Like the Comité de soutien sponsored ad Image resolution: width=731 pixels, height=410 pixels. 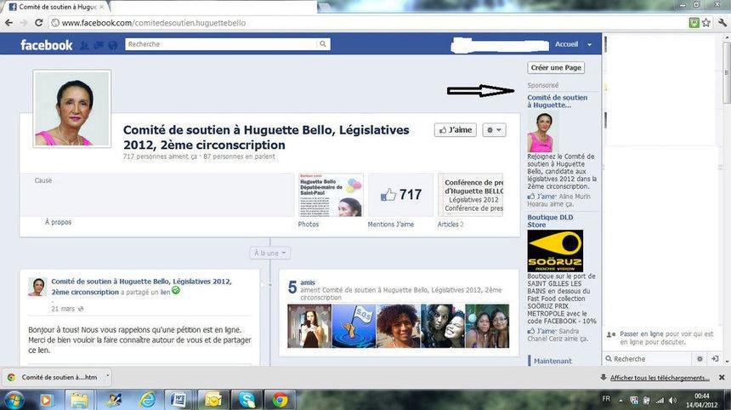tap(540, 196)
